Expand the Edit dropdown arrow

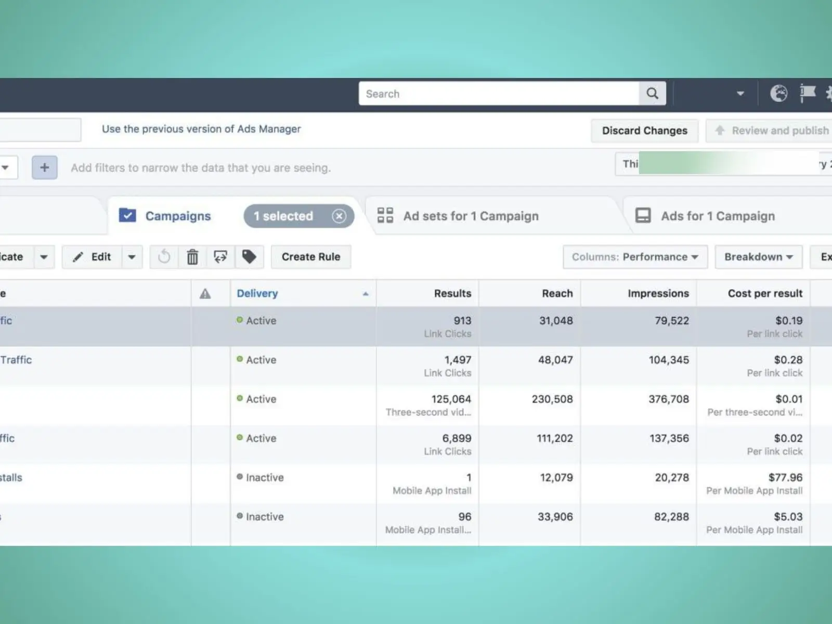pos(132,257)
